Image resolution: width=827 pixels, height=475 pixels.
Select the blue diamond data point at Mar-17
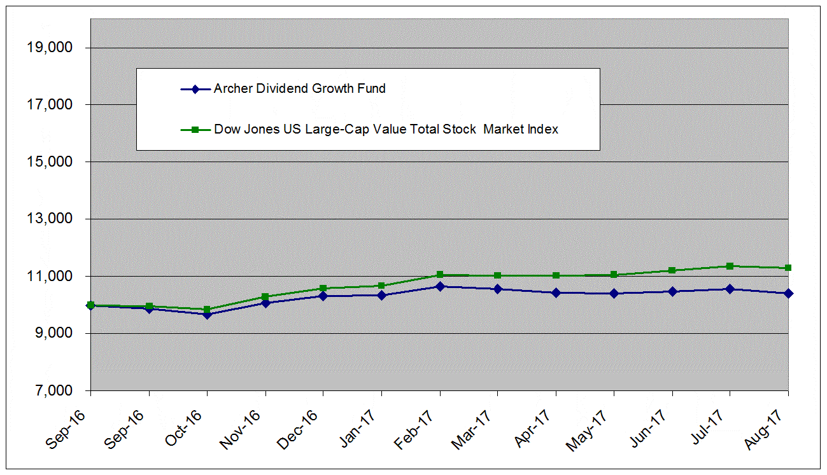pyautogui.click(x=498, y=289)
